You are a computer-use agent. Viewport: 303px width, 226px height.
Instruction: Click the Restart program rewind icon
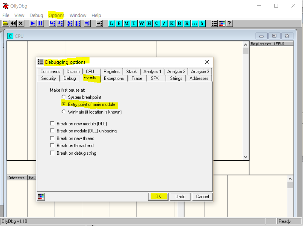[13, 24]
